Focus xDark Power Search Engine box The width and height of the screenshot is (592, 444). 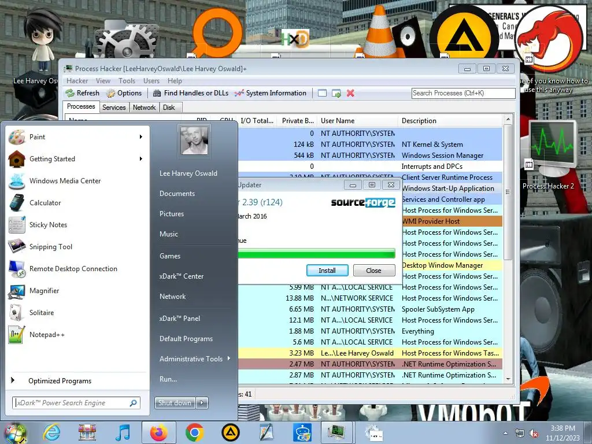click(x=76, y=403)
